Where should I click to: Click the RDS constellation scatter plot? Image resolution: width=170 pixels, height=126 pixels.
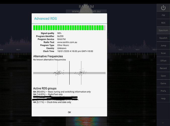point(69,73)
